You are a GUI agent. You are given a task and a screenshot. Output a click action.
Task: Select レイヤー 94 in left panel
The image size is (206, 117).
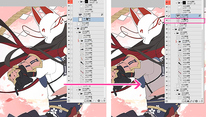click(x=89, y=49)
